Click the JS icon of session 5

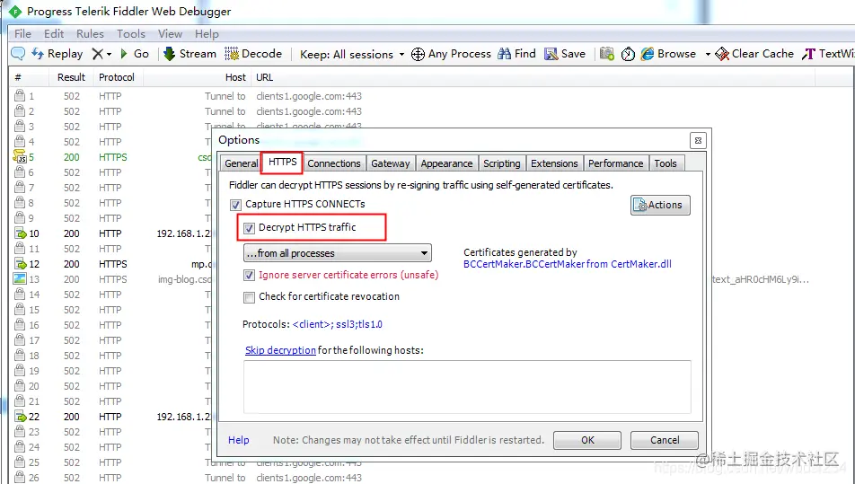(20, 157)
